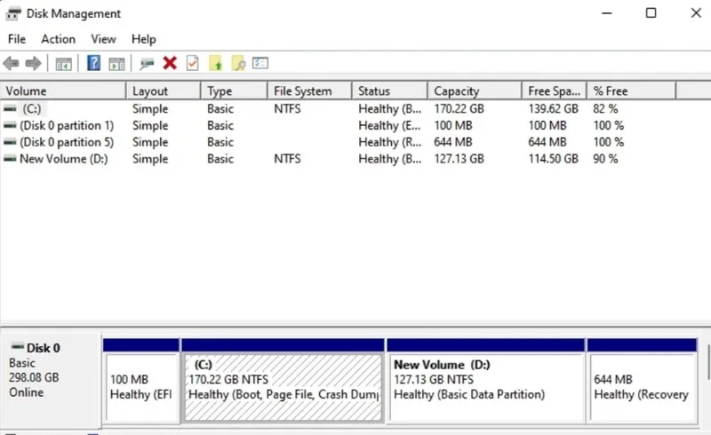The width and height of the screenshot is (711, 435).
Task: Open the Action menu
Action: [58, 39]
